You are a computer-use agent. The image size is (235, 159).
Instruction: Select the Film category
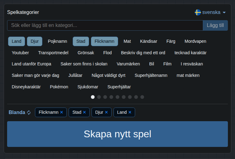point(167,64)
